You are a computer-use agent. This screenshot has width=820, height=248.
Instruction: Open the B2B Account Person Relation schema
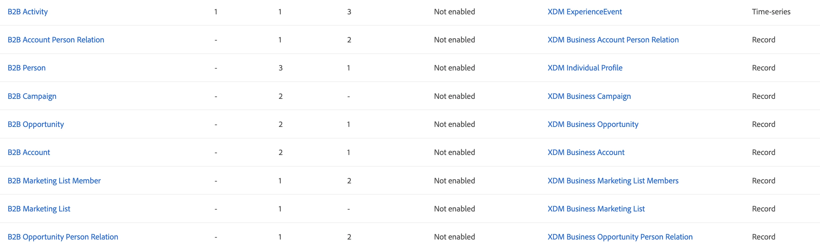tap(56, 40)
